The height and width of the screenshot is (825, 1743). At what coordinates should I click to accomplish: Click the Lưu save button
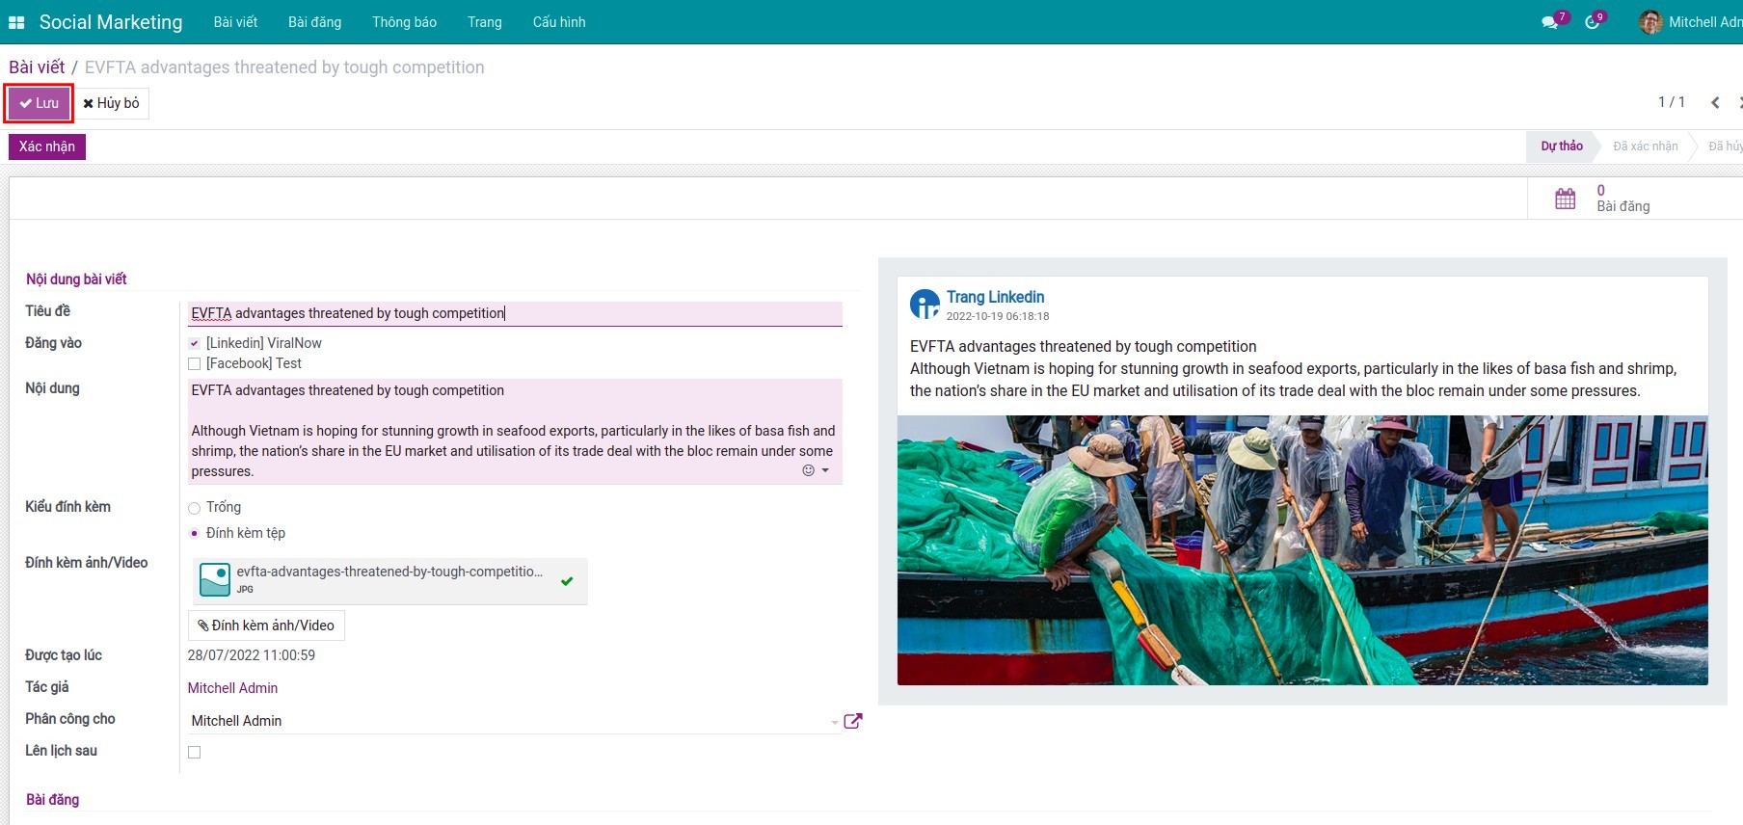(x=40, y=103)
